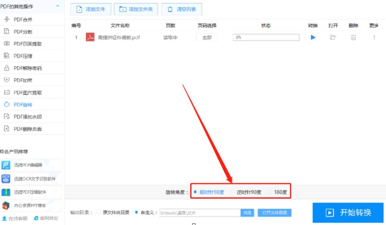Click the 在线客服 link
This screenshot has height=225, width=386.
(x=15, y=219)
